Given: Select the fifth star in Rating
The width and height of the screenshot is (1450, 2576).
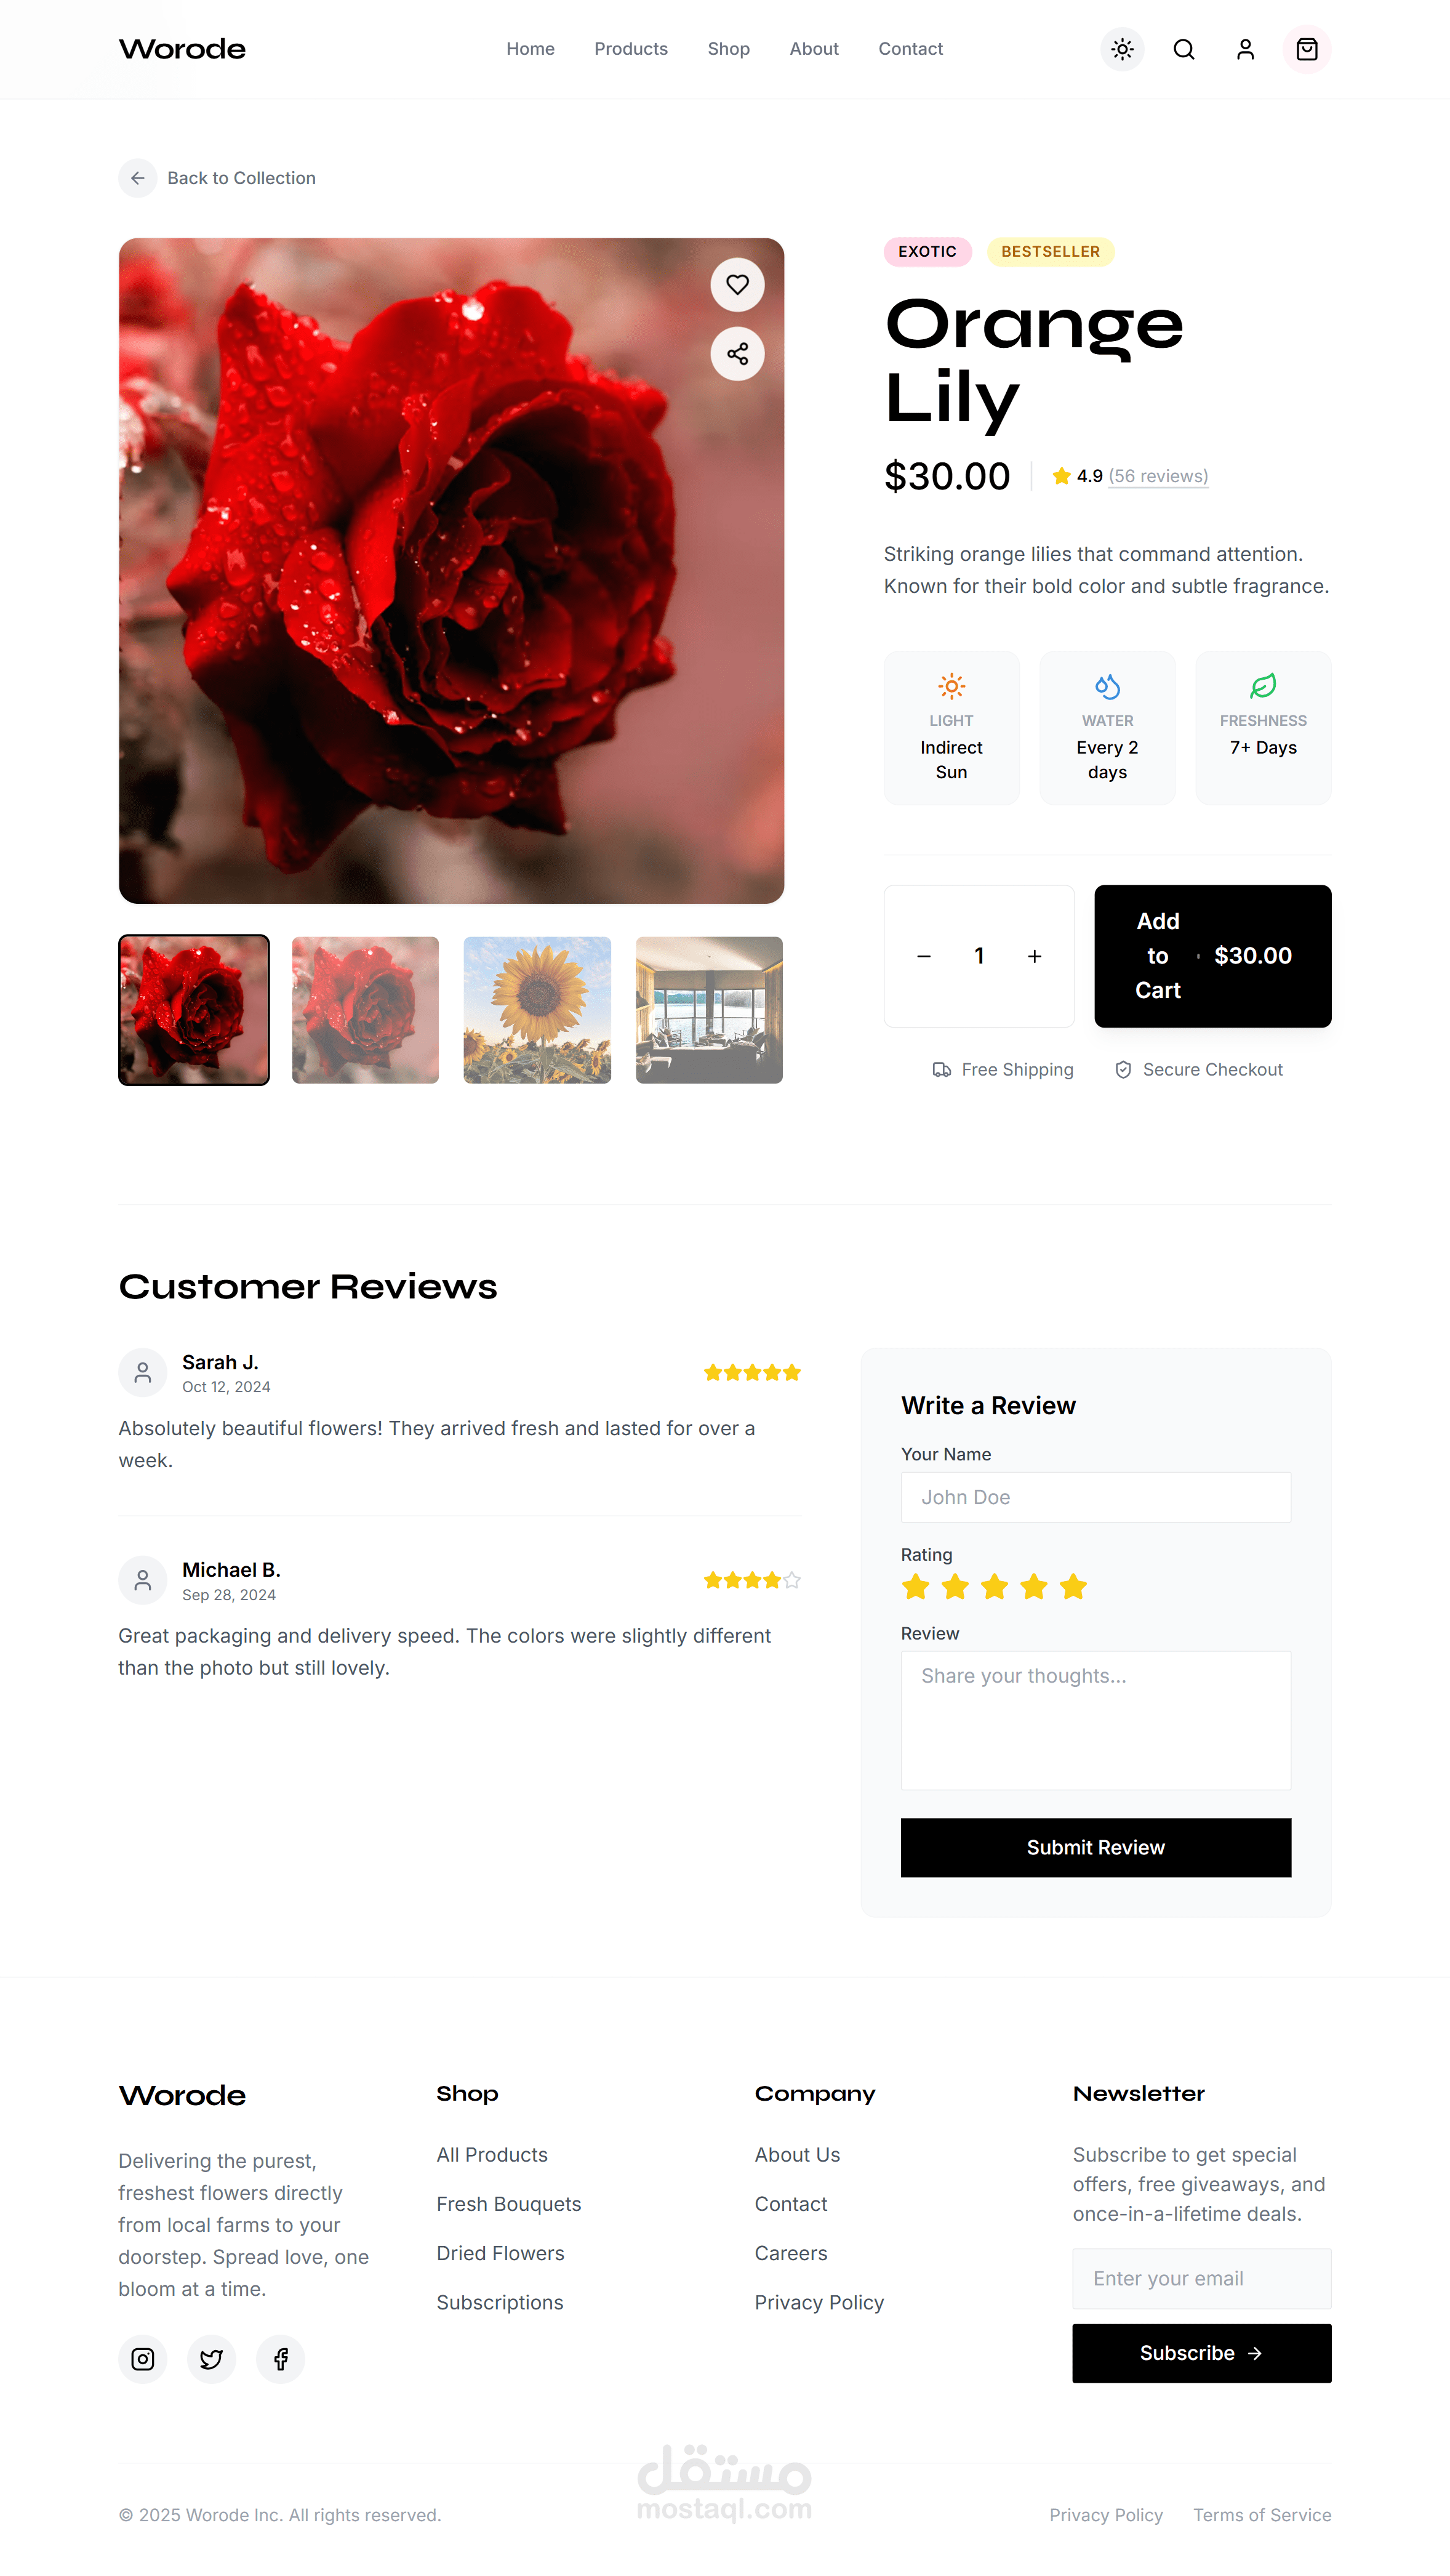Looking at the screenshot, I should [1073, 1586].
